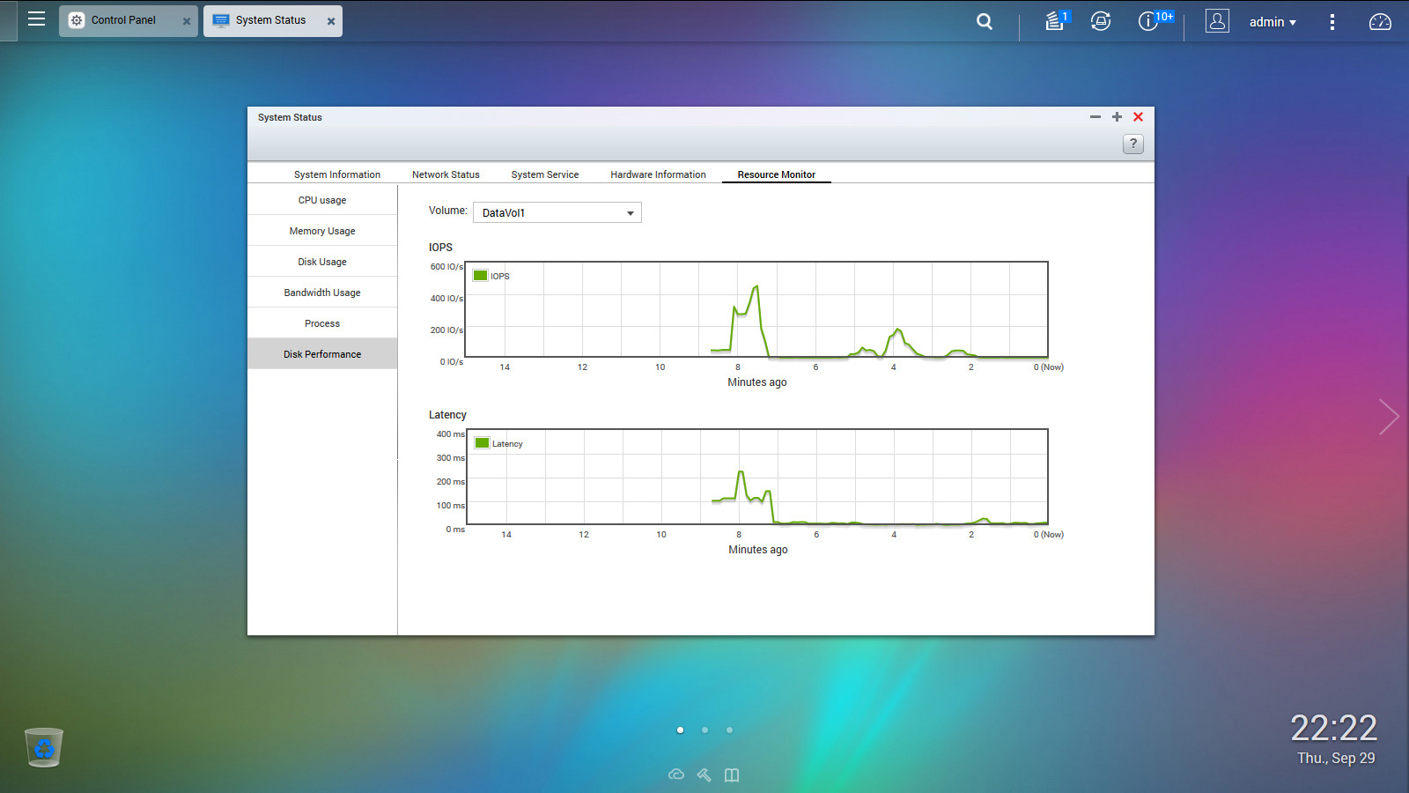The image size is (1409, 793).
Task: Expand the Volume DataVol1 dropdown
Action: coord(557,212)
